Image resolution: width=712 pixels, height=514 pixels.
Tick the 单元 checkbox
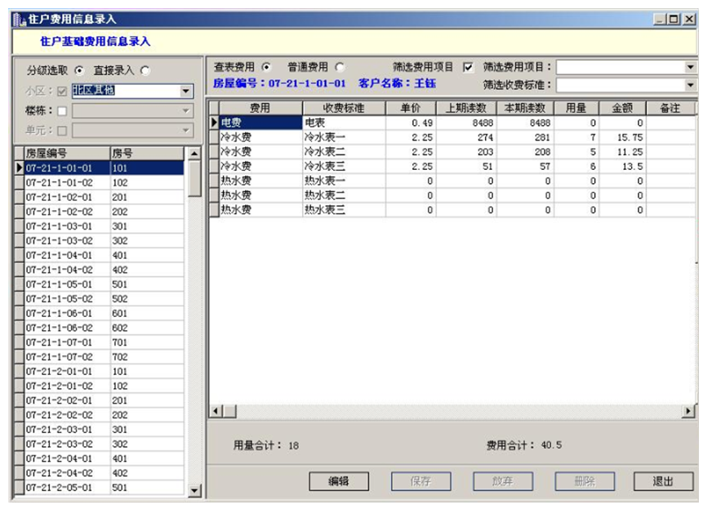(62, 130)
